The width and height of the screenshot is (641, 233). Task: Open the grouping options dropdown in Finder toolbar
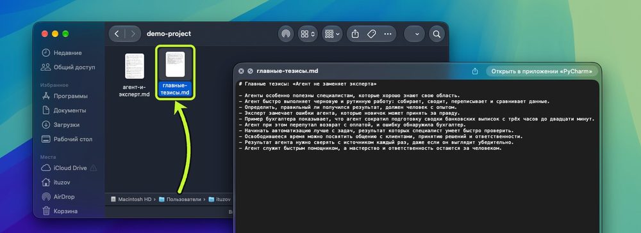(332, 34)
